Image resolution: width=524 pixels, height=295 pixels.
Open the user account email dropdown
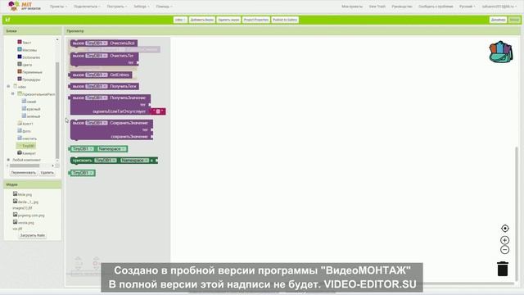pos(499,7)
